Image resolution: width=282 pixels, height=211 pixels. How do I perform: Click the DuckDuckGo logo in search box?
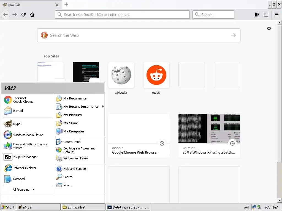point(44,35)
